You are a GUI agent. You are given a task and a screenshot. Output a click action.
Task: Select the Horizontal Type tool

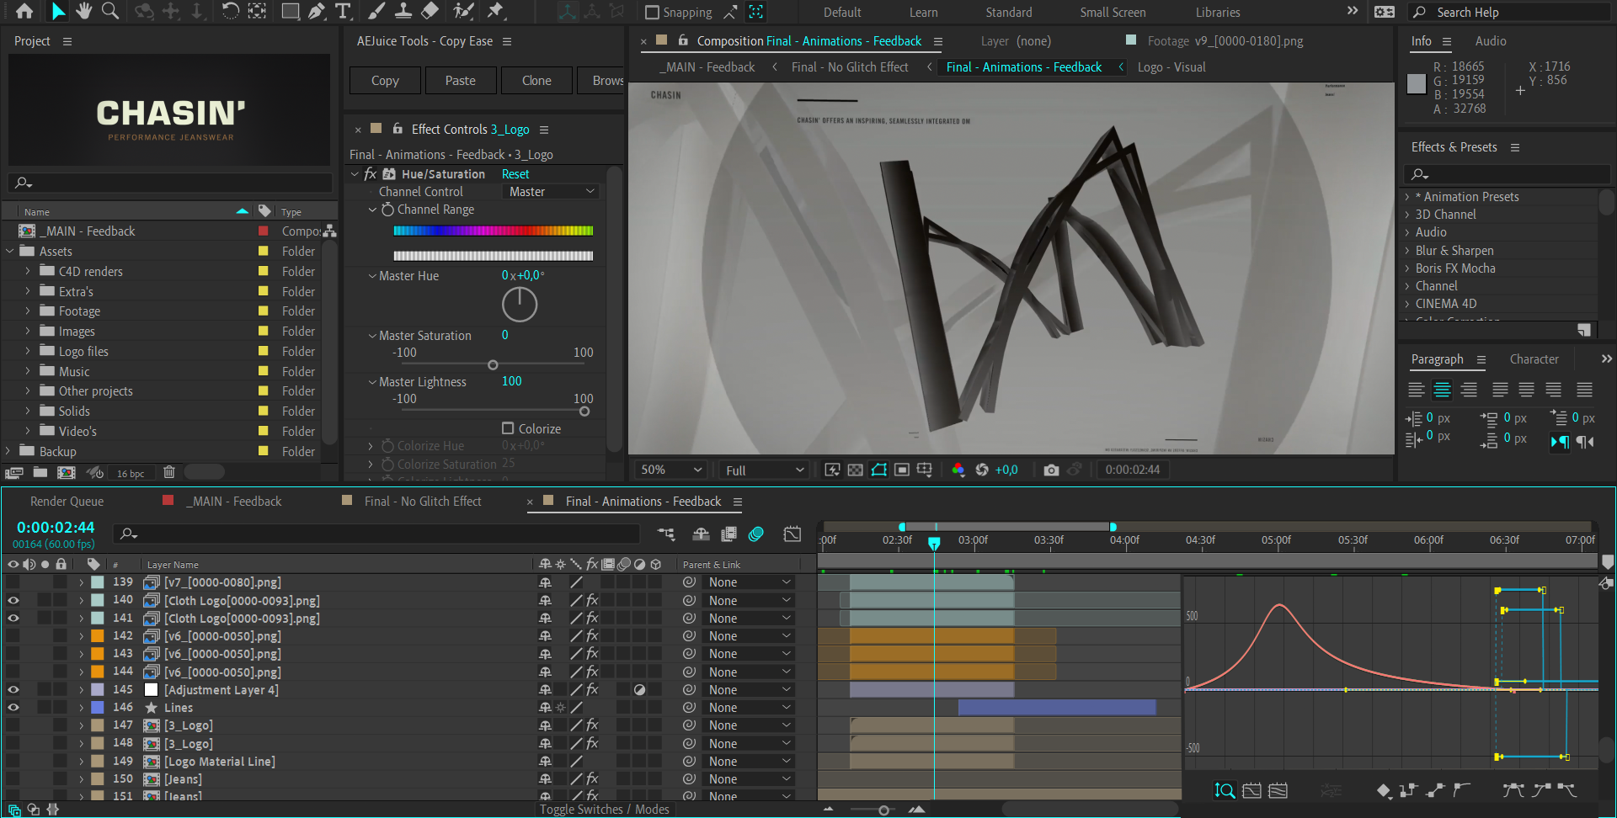click(x=343, y=11)
